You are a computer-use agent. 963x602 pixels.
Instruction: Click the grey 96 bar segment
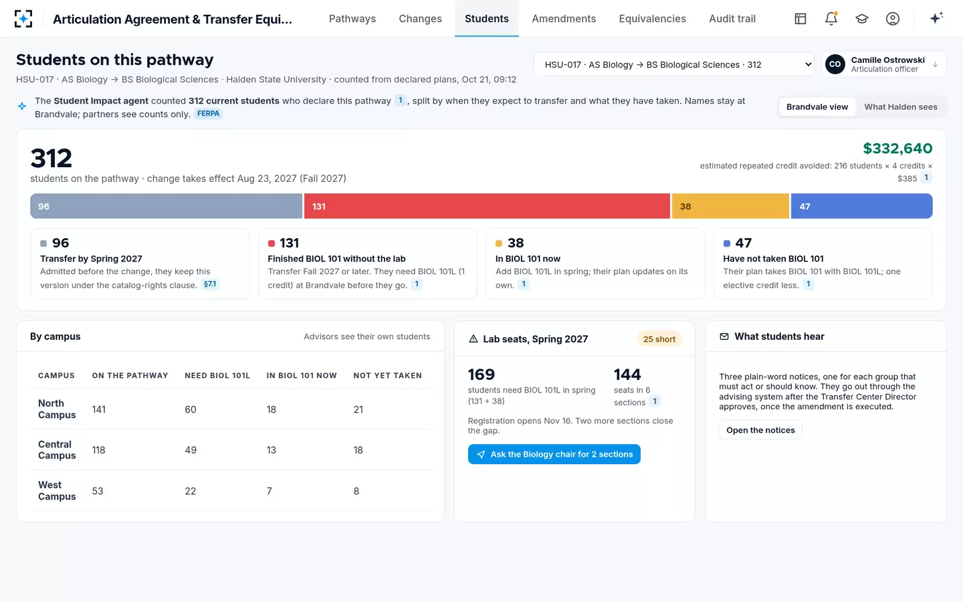click(x=167, y=206)
